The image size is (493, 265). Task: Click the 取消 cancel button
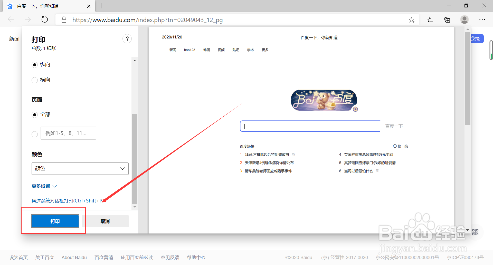(105, 221)
